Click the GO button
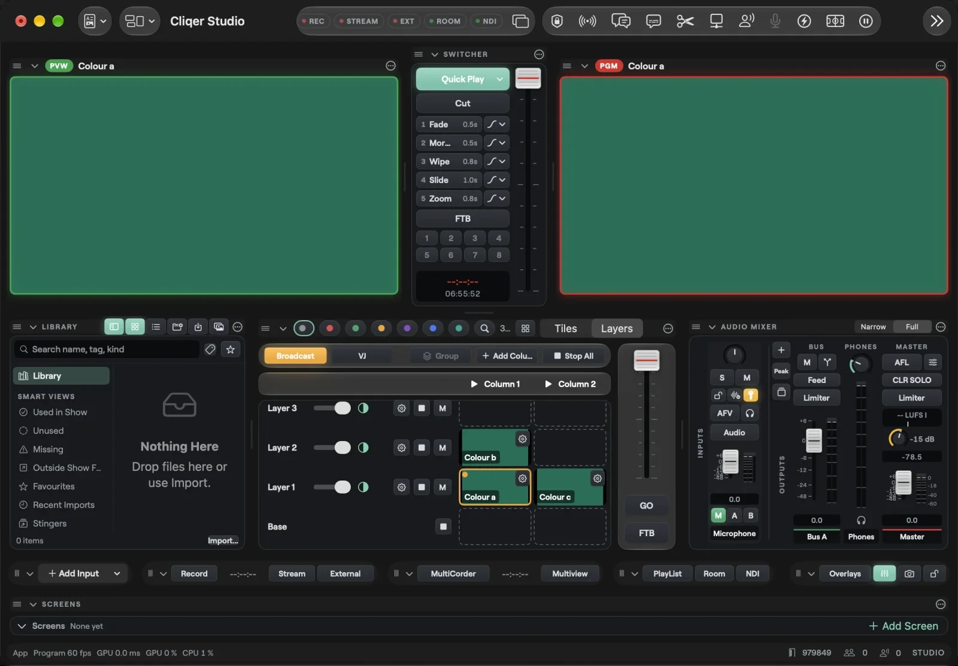 click(647, 506)
